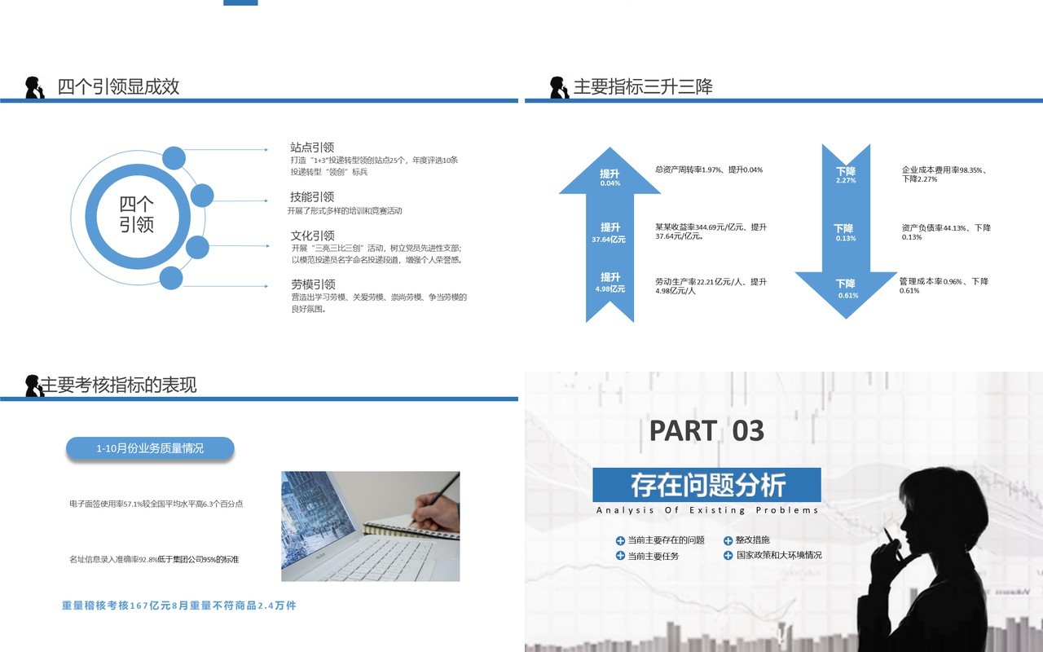This screenshot has width=1043, height=652.
Task: Select the 整改措施 bullet text
Action: [752, 540]
